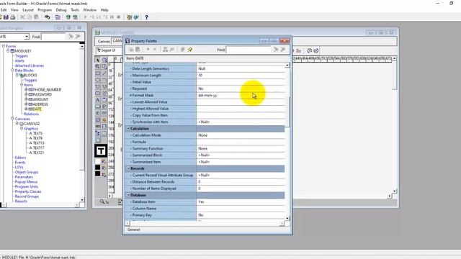Launch the Layout Wizard icon
461x259 pixels.
(x=136, y=17)
